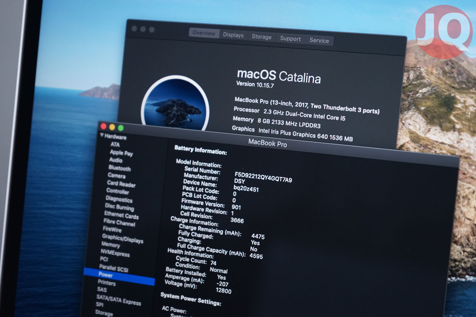Click the System Power Settings heading
476x317 pixels.
pos(191,298)
